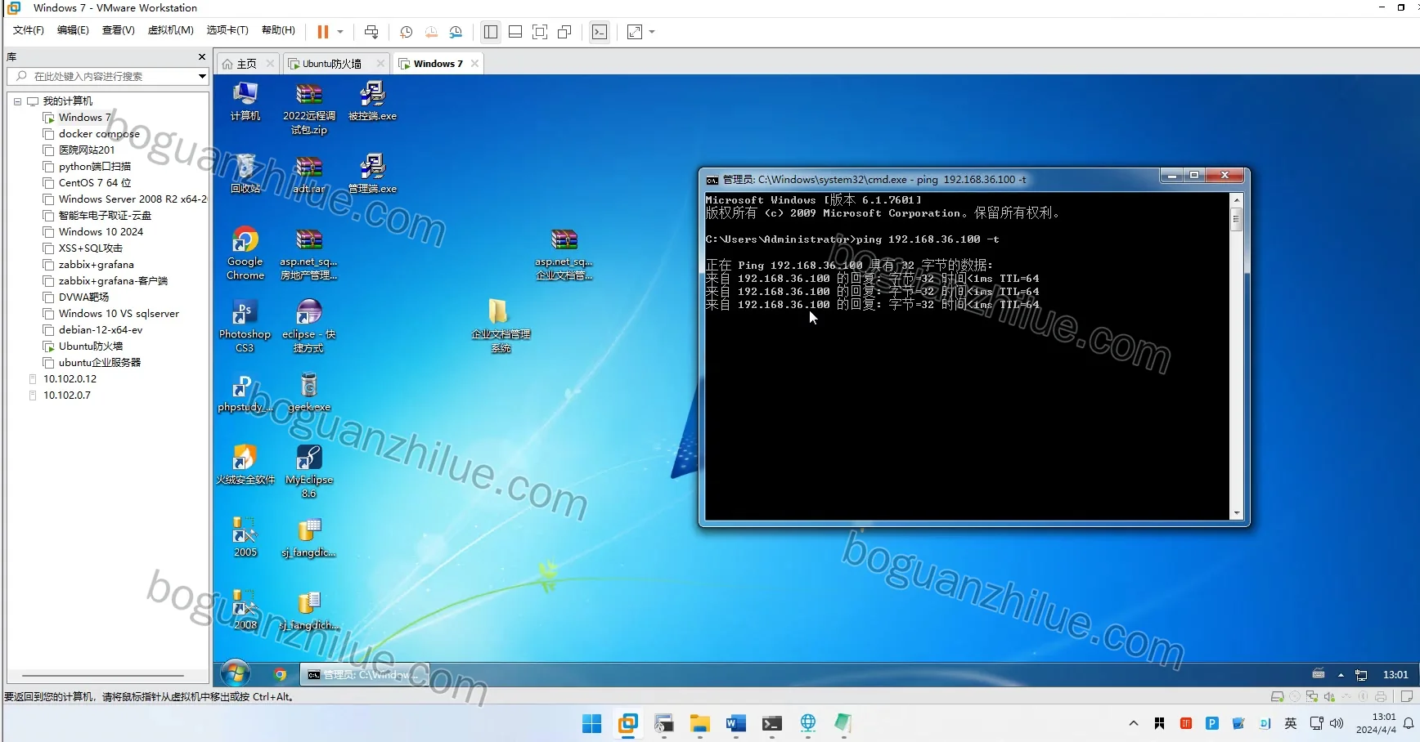Close the Windows 7 tab
Viewport: 1420px width, 742px height.
474,64
